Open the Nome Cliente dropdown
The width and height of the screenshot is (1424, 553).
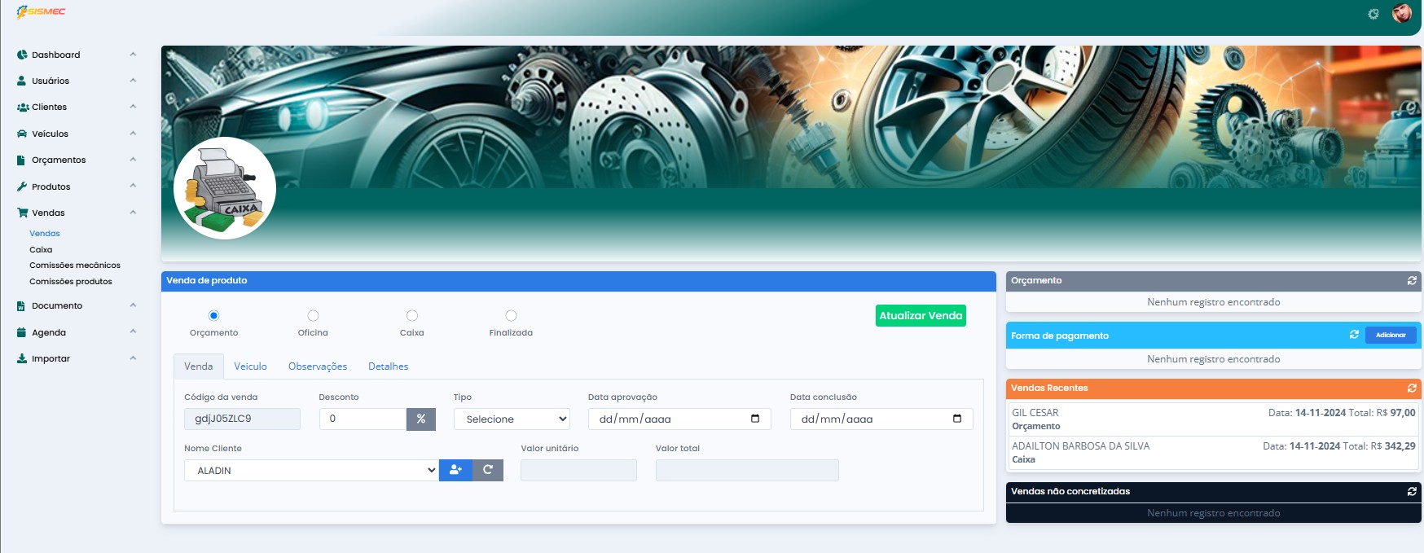pyautogui.click(x=311, y=470)
